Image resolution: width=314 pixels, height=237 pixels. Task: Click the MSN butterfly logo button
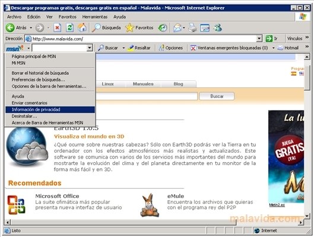[15, 48]
